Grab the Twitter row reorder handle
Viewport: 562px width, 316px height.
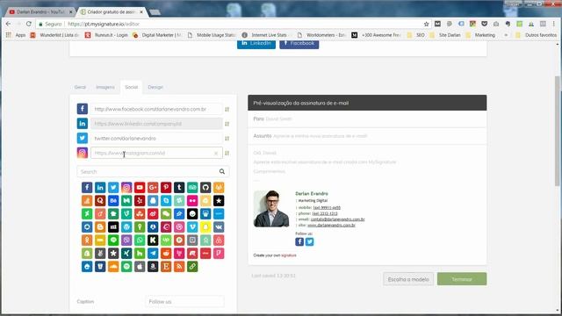pos(227,139)
